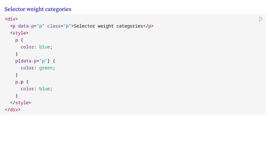Click the closing brace after first blue rule

click(x=17, y=54)
